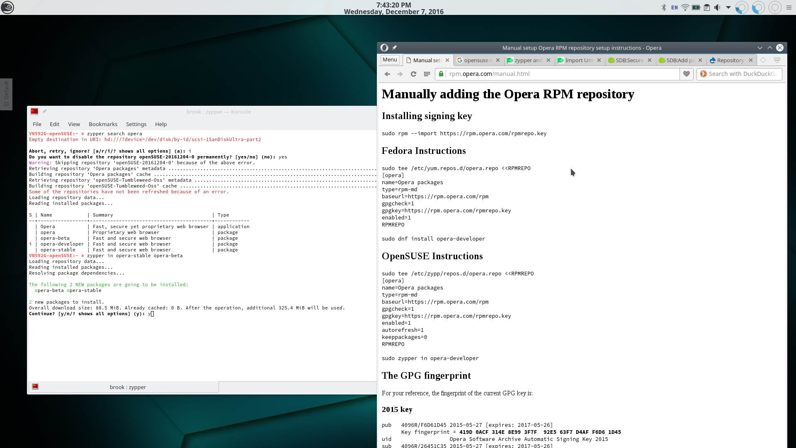Switch to the 'Repository' tab

click(x=730, y=60)
